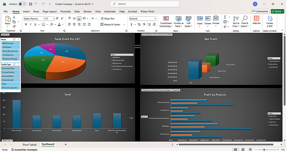Open Format as Table gallery
Screen dimensions: 286x151
click(x=178, y=22)
